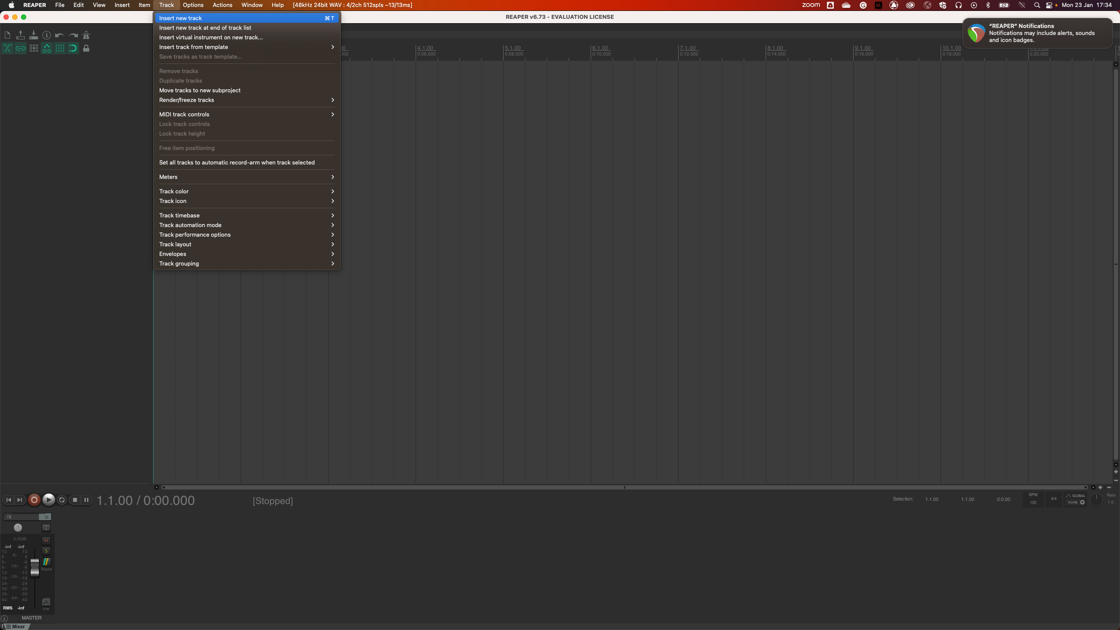The image size is (1120, 630).
Task: Click the master volume fader handle
Action: (35, 567)
